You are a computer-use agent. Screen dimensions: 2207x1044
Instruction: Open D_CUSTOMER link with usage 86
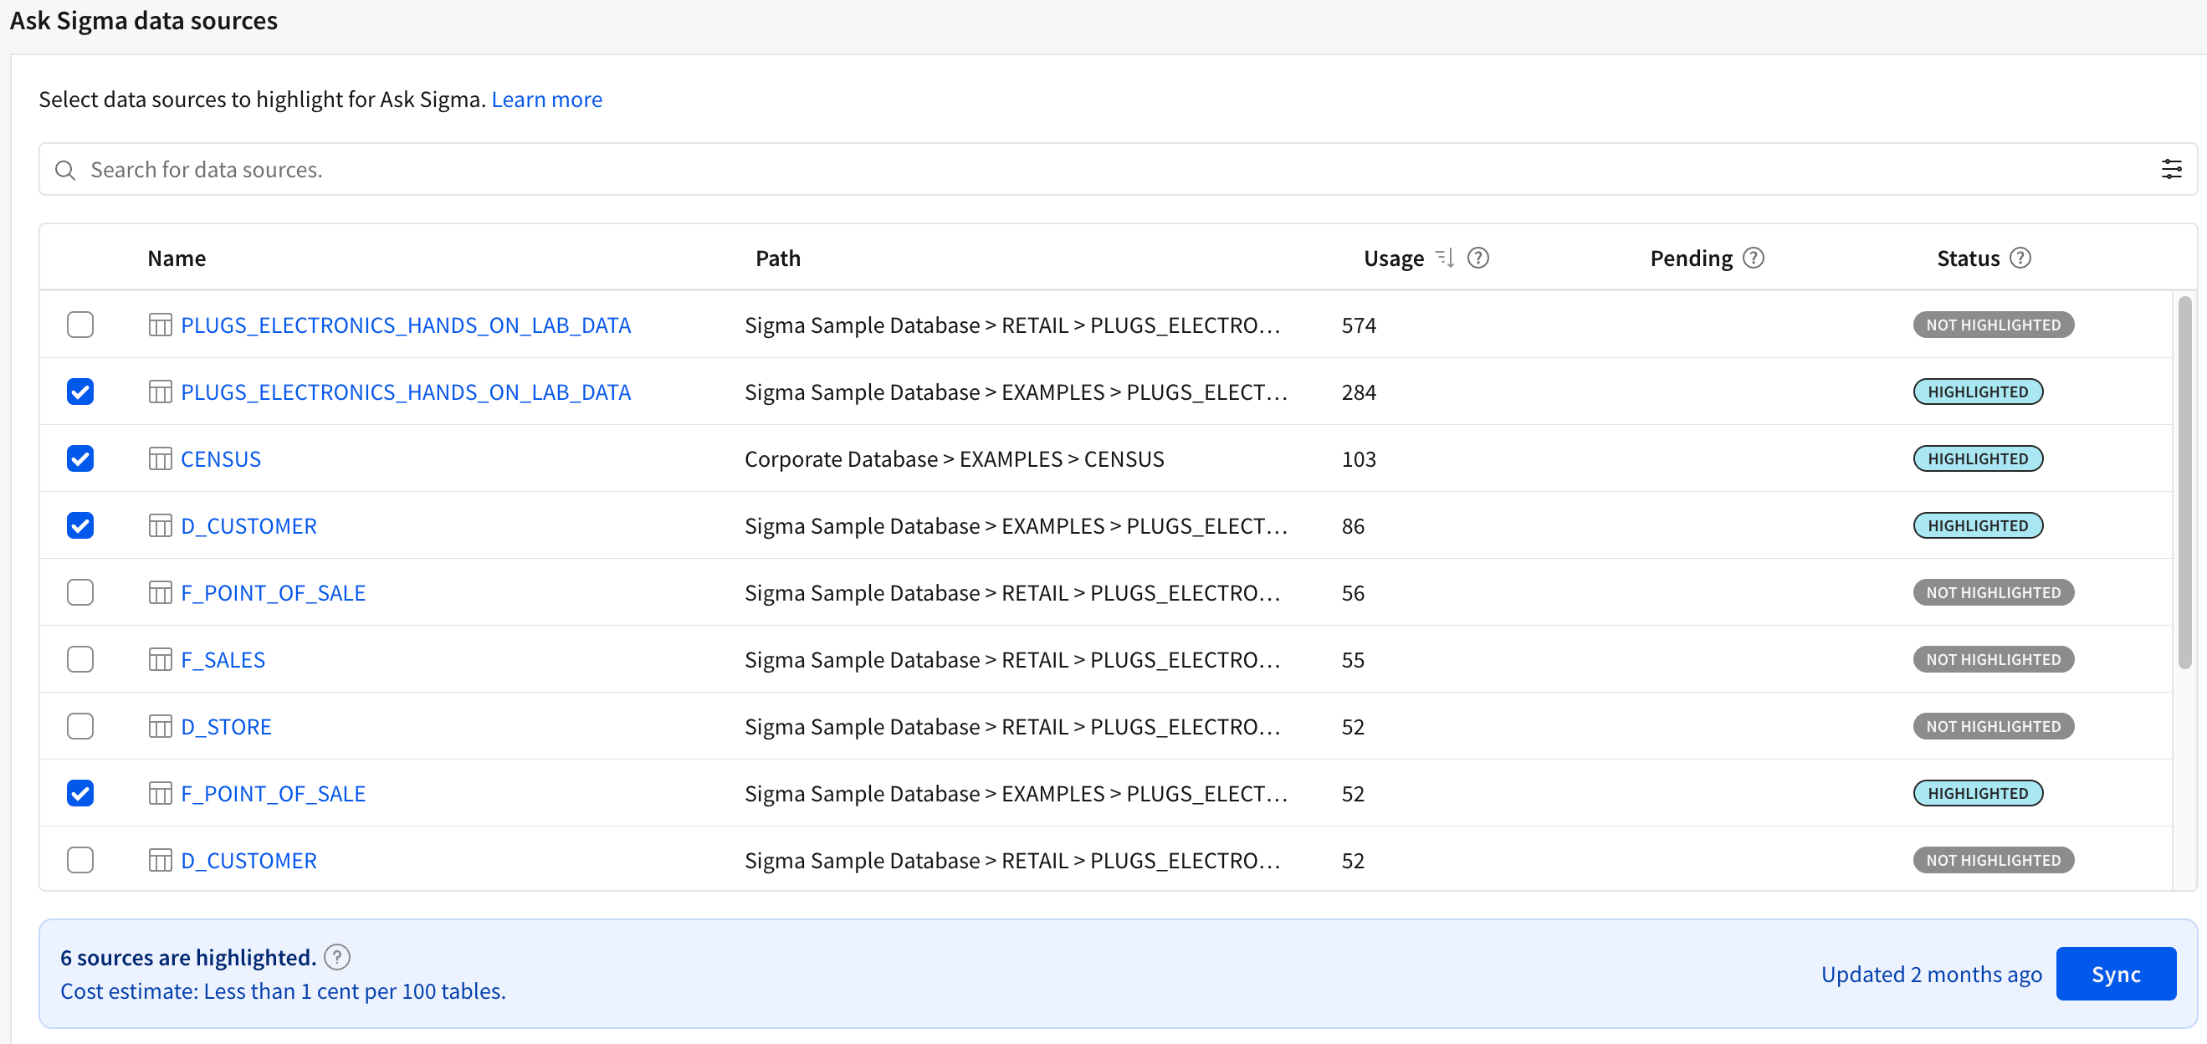(x=248, y=525)
